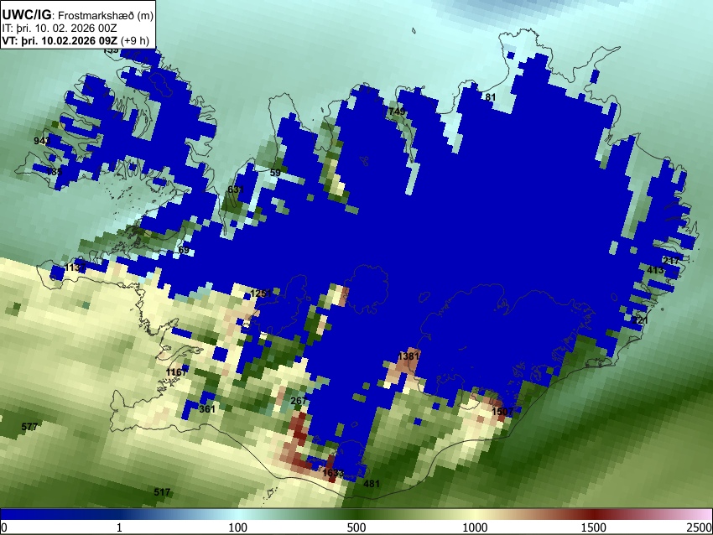Select the 'IT: þri. 10. 02. 2026 00Z' line
This screenshot has width=713, height=535.
[x=60, y=29]
